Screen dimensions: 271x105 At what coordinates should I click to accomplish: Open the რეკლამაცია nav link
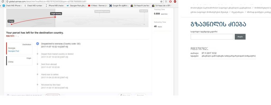click(237, 12)
